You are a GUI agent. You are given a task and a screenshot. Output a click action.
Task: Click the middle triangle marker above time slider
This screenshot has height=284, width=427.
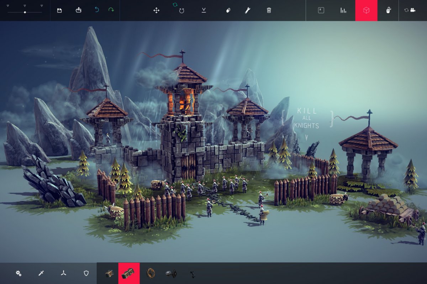pyautogui.click(x=25, y=6)
